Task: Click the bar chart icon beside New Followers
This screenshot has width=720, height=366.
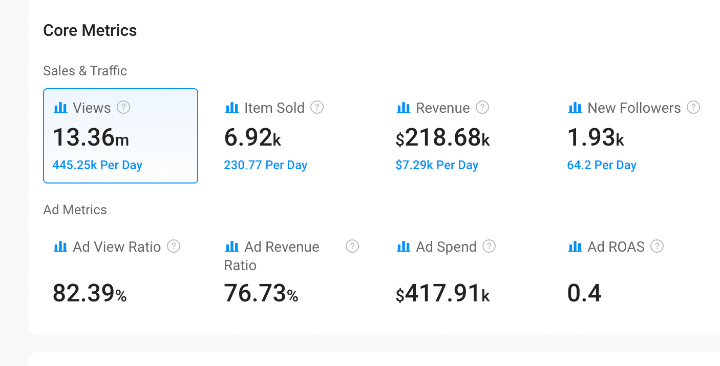Action: pyautogui.click(x=575, y=108)
